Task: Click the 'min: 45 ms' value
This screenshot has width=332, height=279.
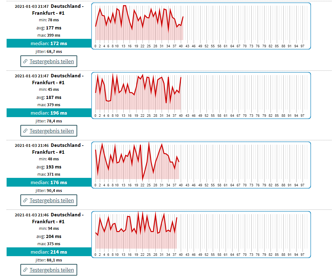Action: 49,90
